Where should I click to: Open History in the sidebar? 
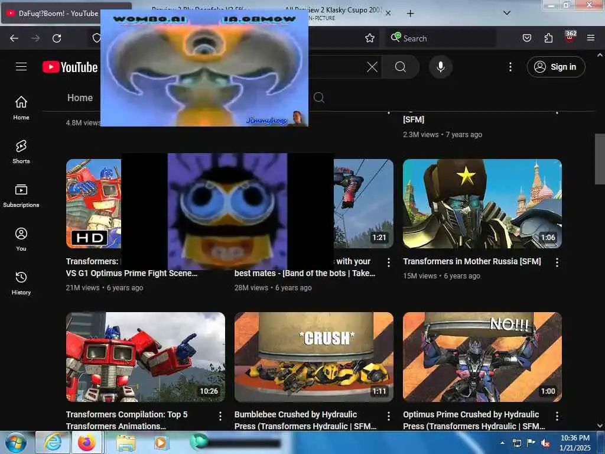[x=21, y=283]
